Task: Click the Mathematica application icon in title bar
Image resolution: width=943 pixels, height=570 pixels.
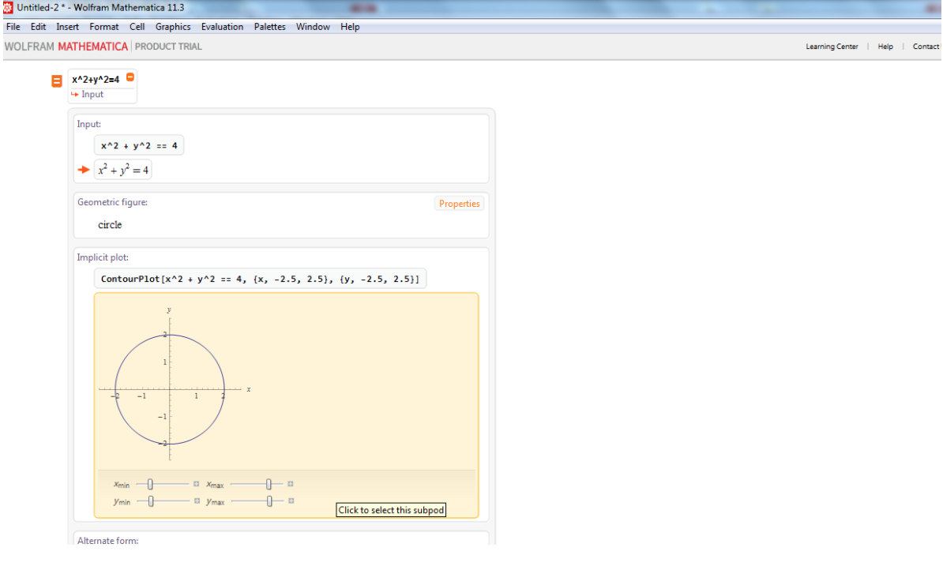Action: 8,8
